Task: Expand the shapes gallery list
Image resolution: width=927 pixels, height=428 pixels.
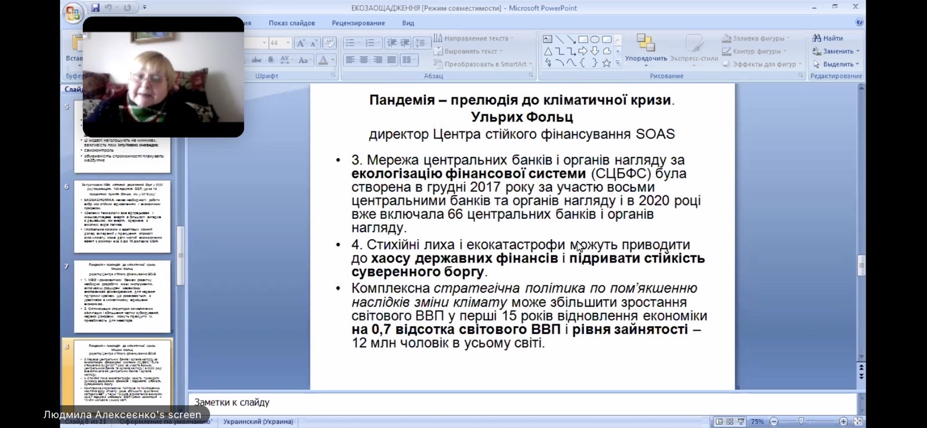Action: [618, 63]
